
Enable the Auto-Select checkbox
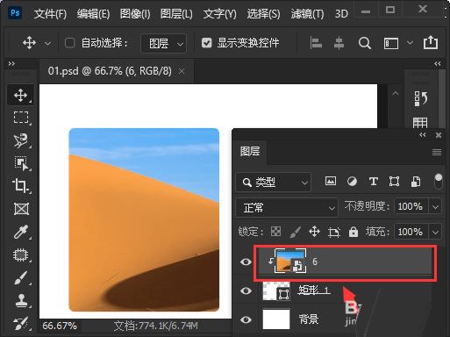pos(69,43)
